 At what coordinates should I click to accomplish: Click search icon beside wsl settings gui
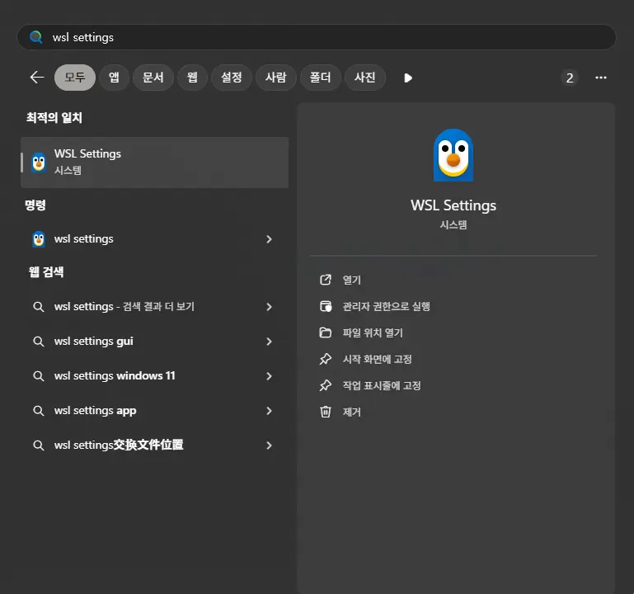coord(39,342)
